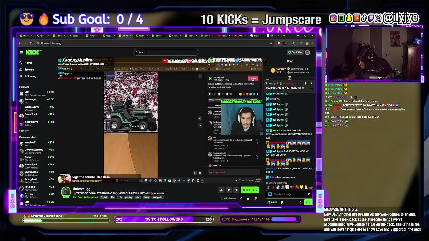Click the heart emote in quick emote row
The width and height of the screenshot is (429, 241).
tap(301, 187)
